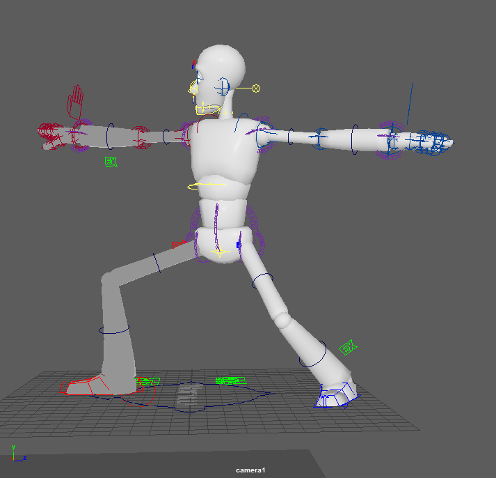
Task: Click the camera1 viewport label
Action: [250, 470]
